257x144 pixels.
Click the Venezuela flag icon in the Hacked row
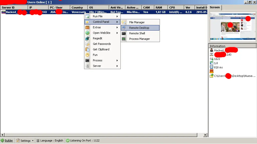pos(4,12)
